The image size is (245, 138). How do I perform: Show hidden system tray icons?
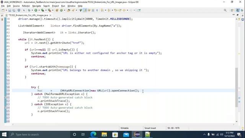point(204,135)
